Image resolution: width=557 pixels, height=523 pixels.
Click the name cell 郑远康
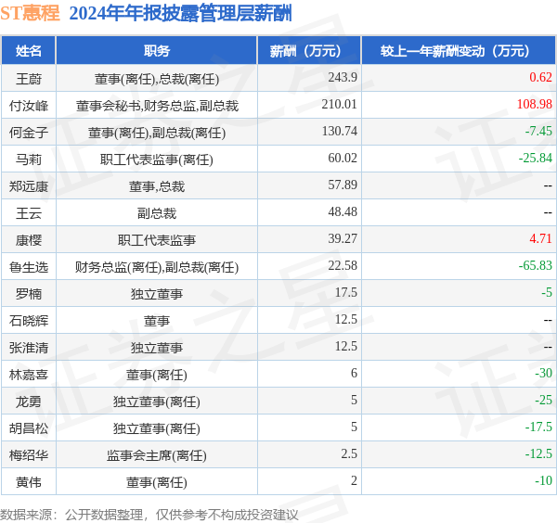click(x=29, y=186)
